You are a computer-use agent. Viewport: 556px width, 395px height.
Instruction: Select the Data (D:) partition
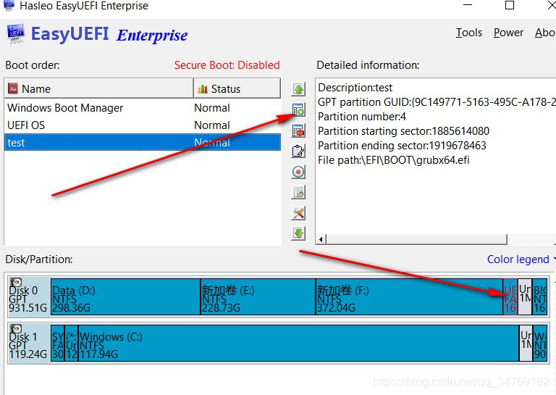pyautogui.click(x=125, y=296)
